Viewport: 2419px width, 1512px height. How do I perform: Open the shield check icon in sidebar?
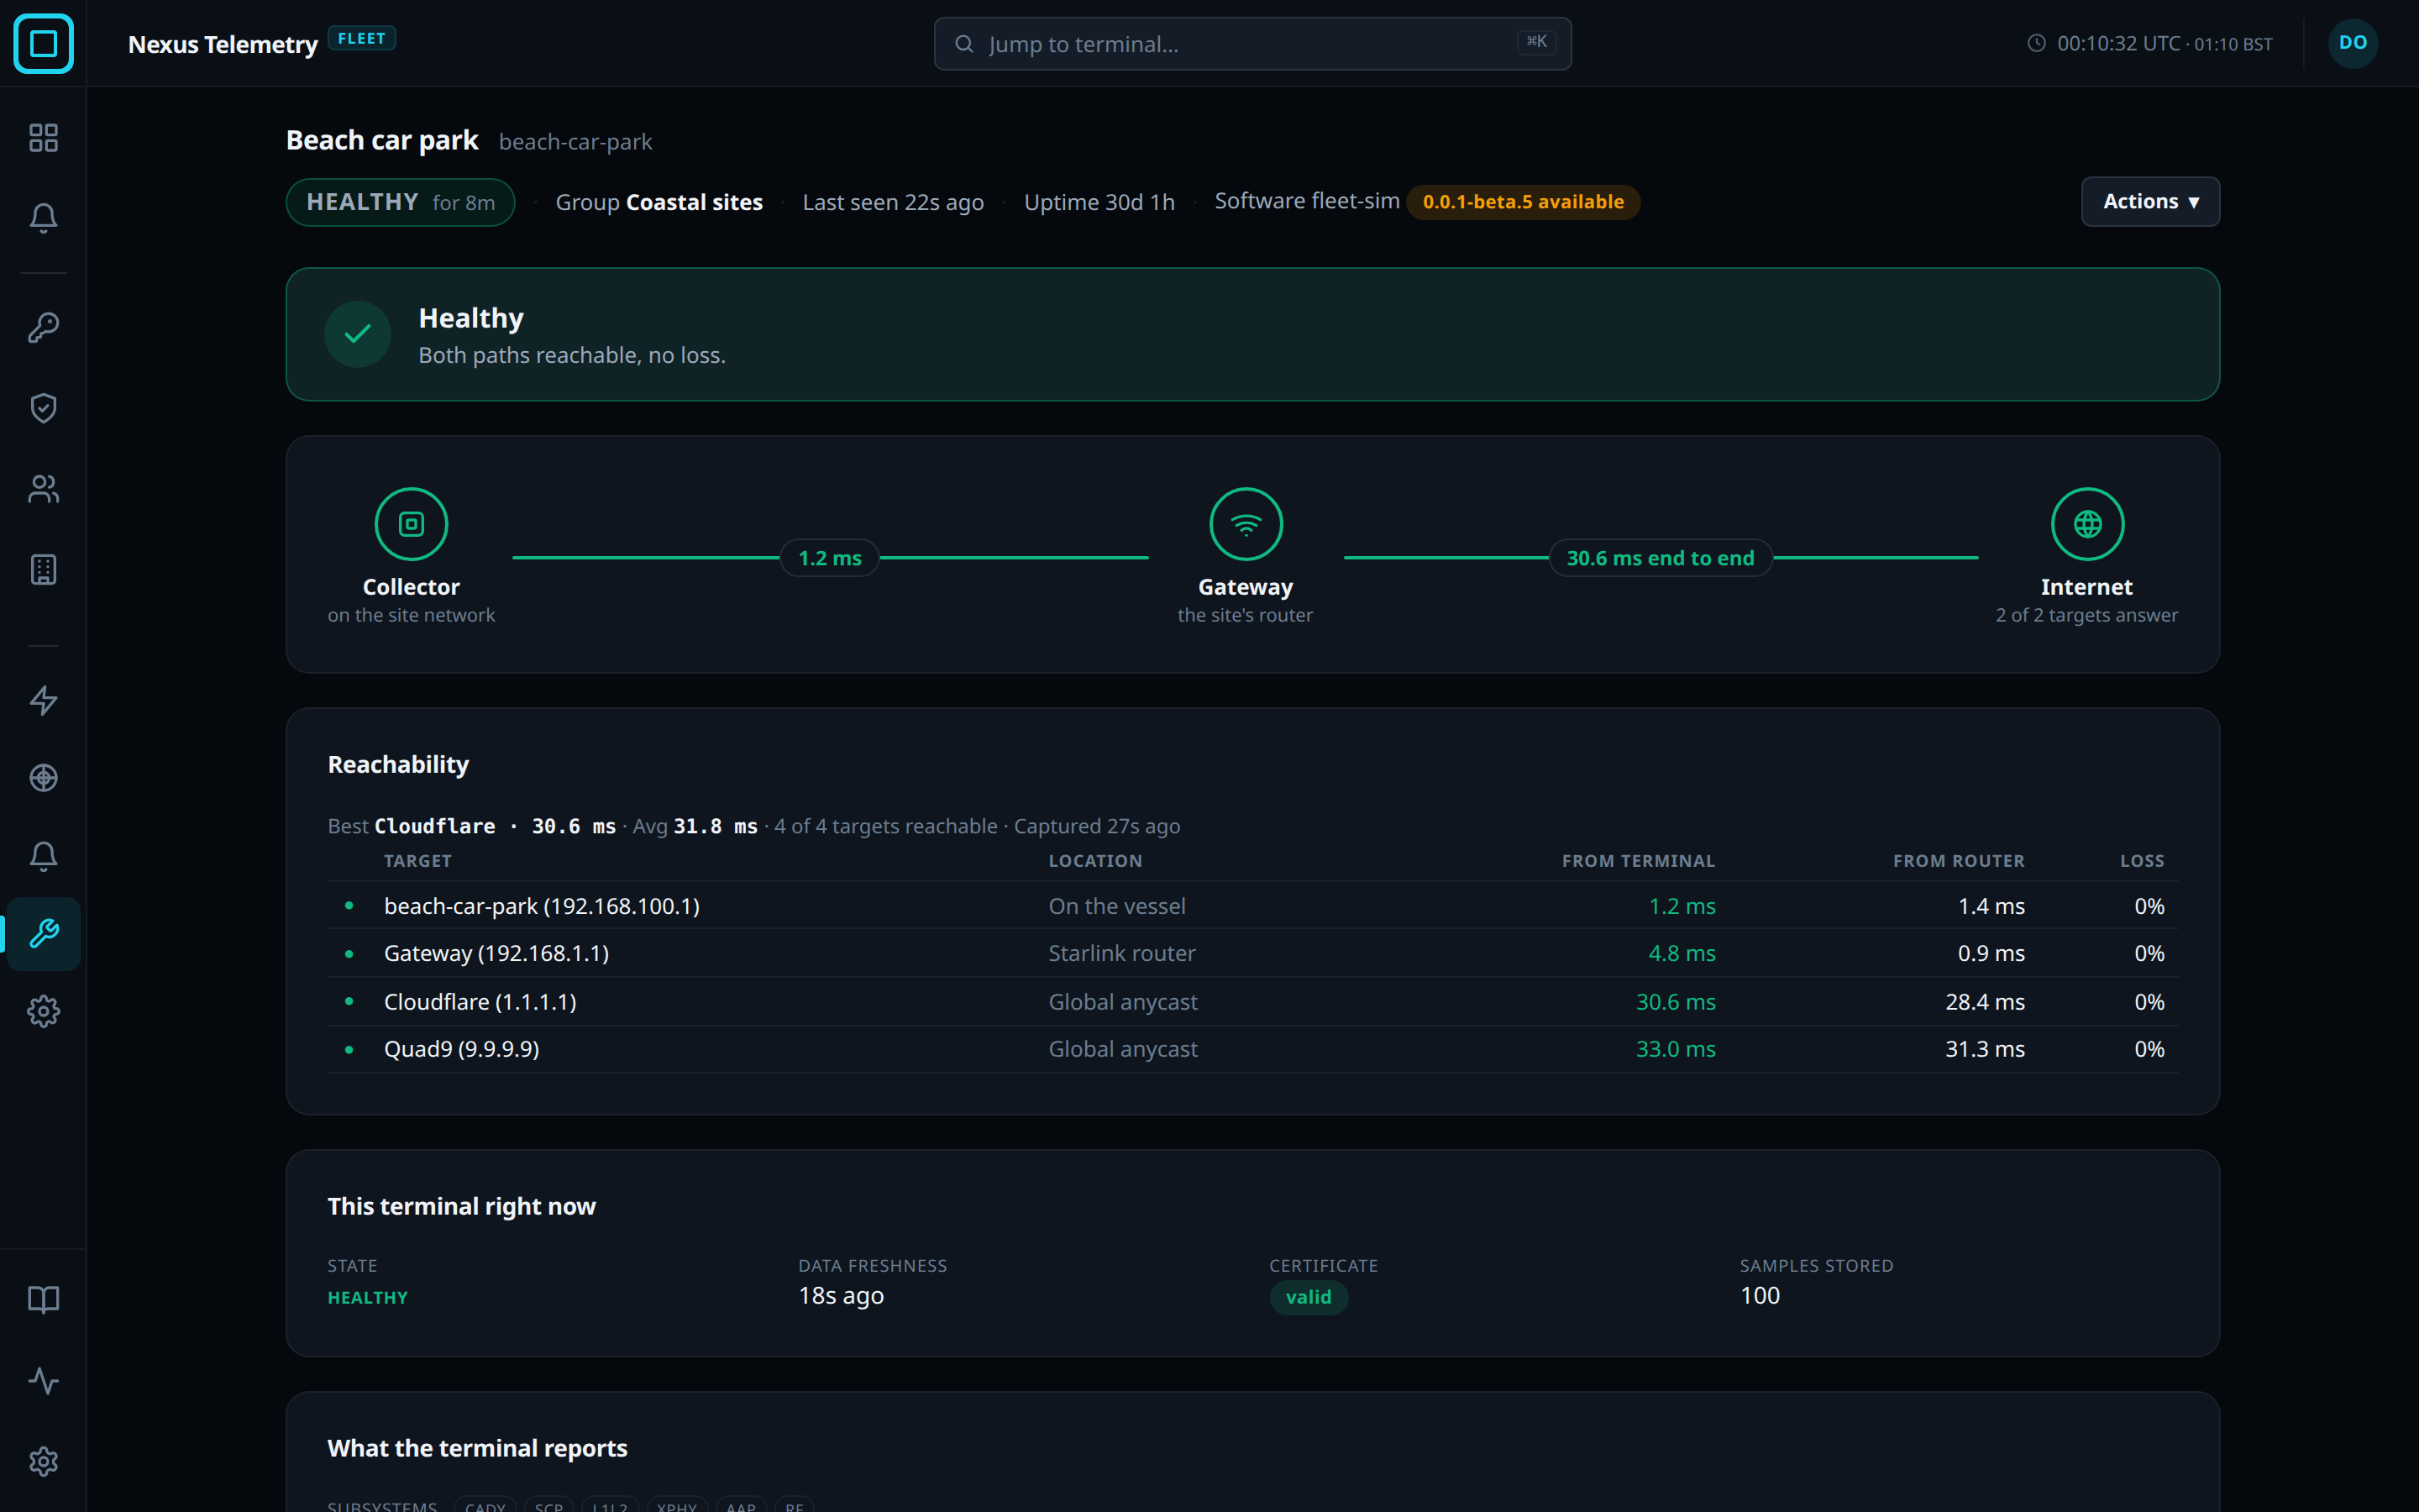click(43, 408)
